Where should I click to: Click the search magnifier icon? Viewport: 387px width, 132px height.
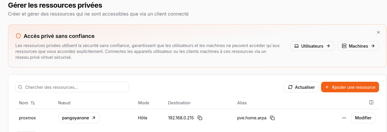[x=20, y=87]
